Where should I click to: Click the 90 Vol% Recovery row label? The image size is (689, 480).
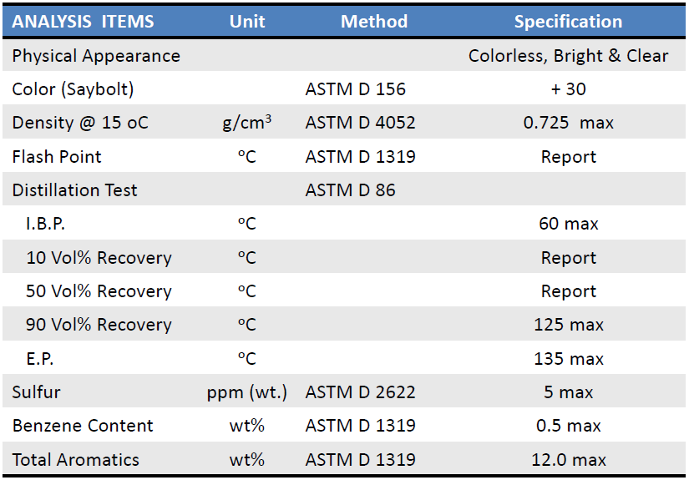99,325
